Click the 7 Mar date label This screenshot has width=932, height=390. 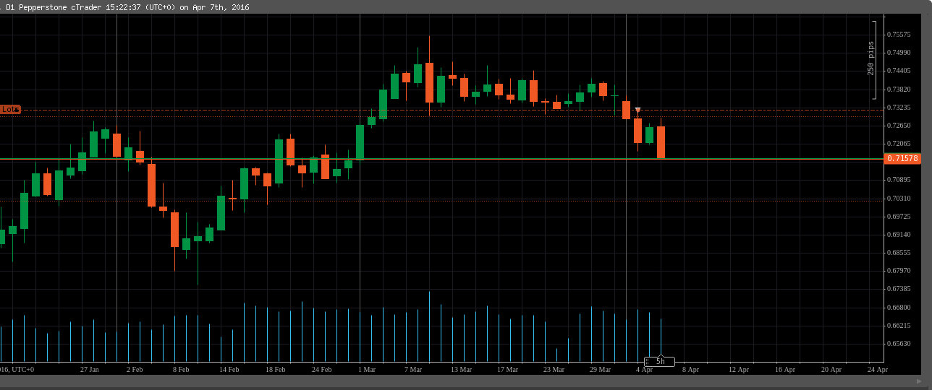[x=413, y=369]
